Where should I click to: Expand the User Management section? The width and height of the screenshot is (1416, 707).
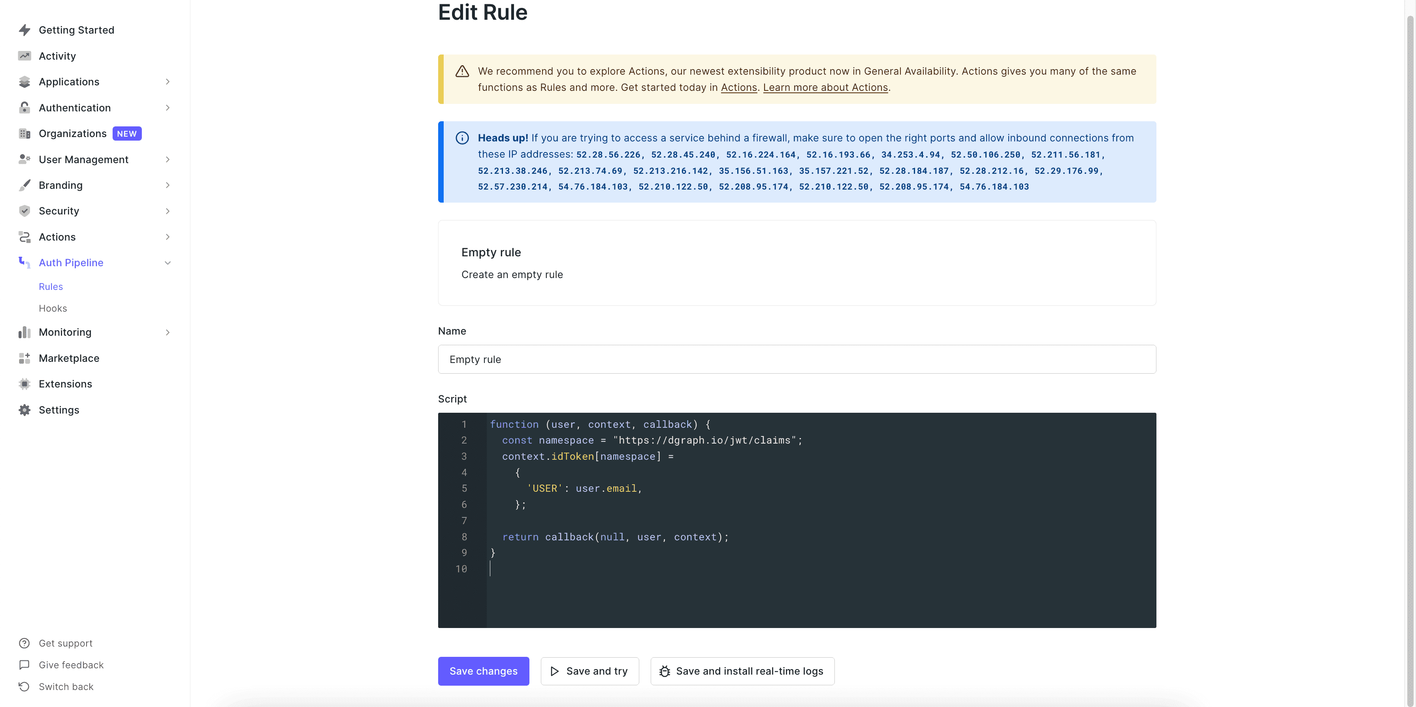[168, 159]
